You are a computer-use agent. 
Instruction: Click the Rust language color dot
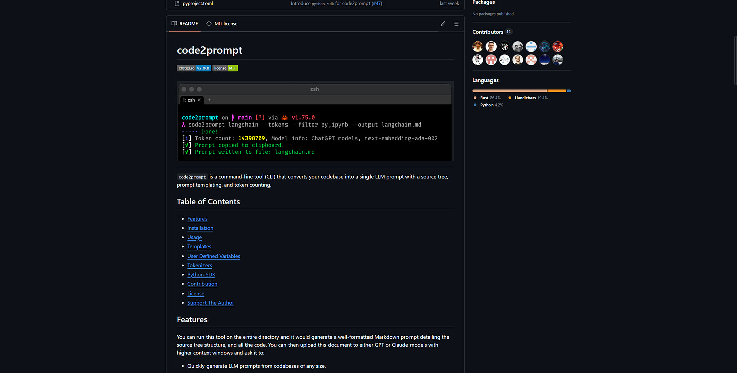click(475, 98)
